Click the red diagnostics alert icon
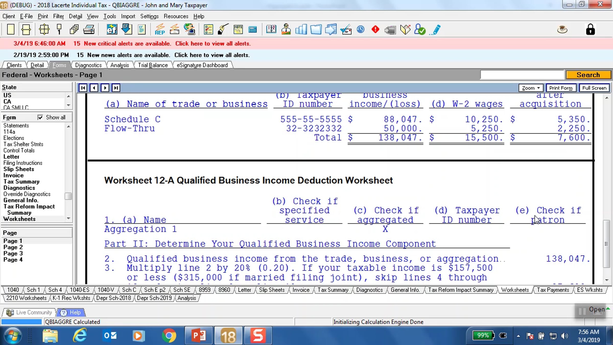Screen dimensions: 613x345 coord(375,29)
